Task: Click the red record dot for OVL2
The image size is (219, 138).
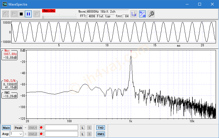Action: 41,134
